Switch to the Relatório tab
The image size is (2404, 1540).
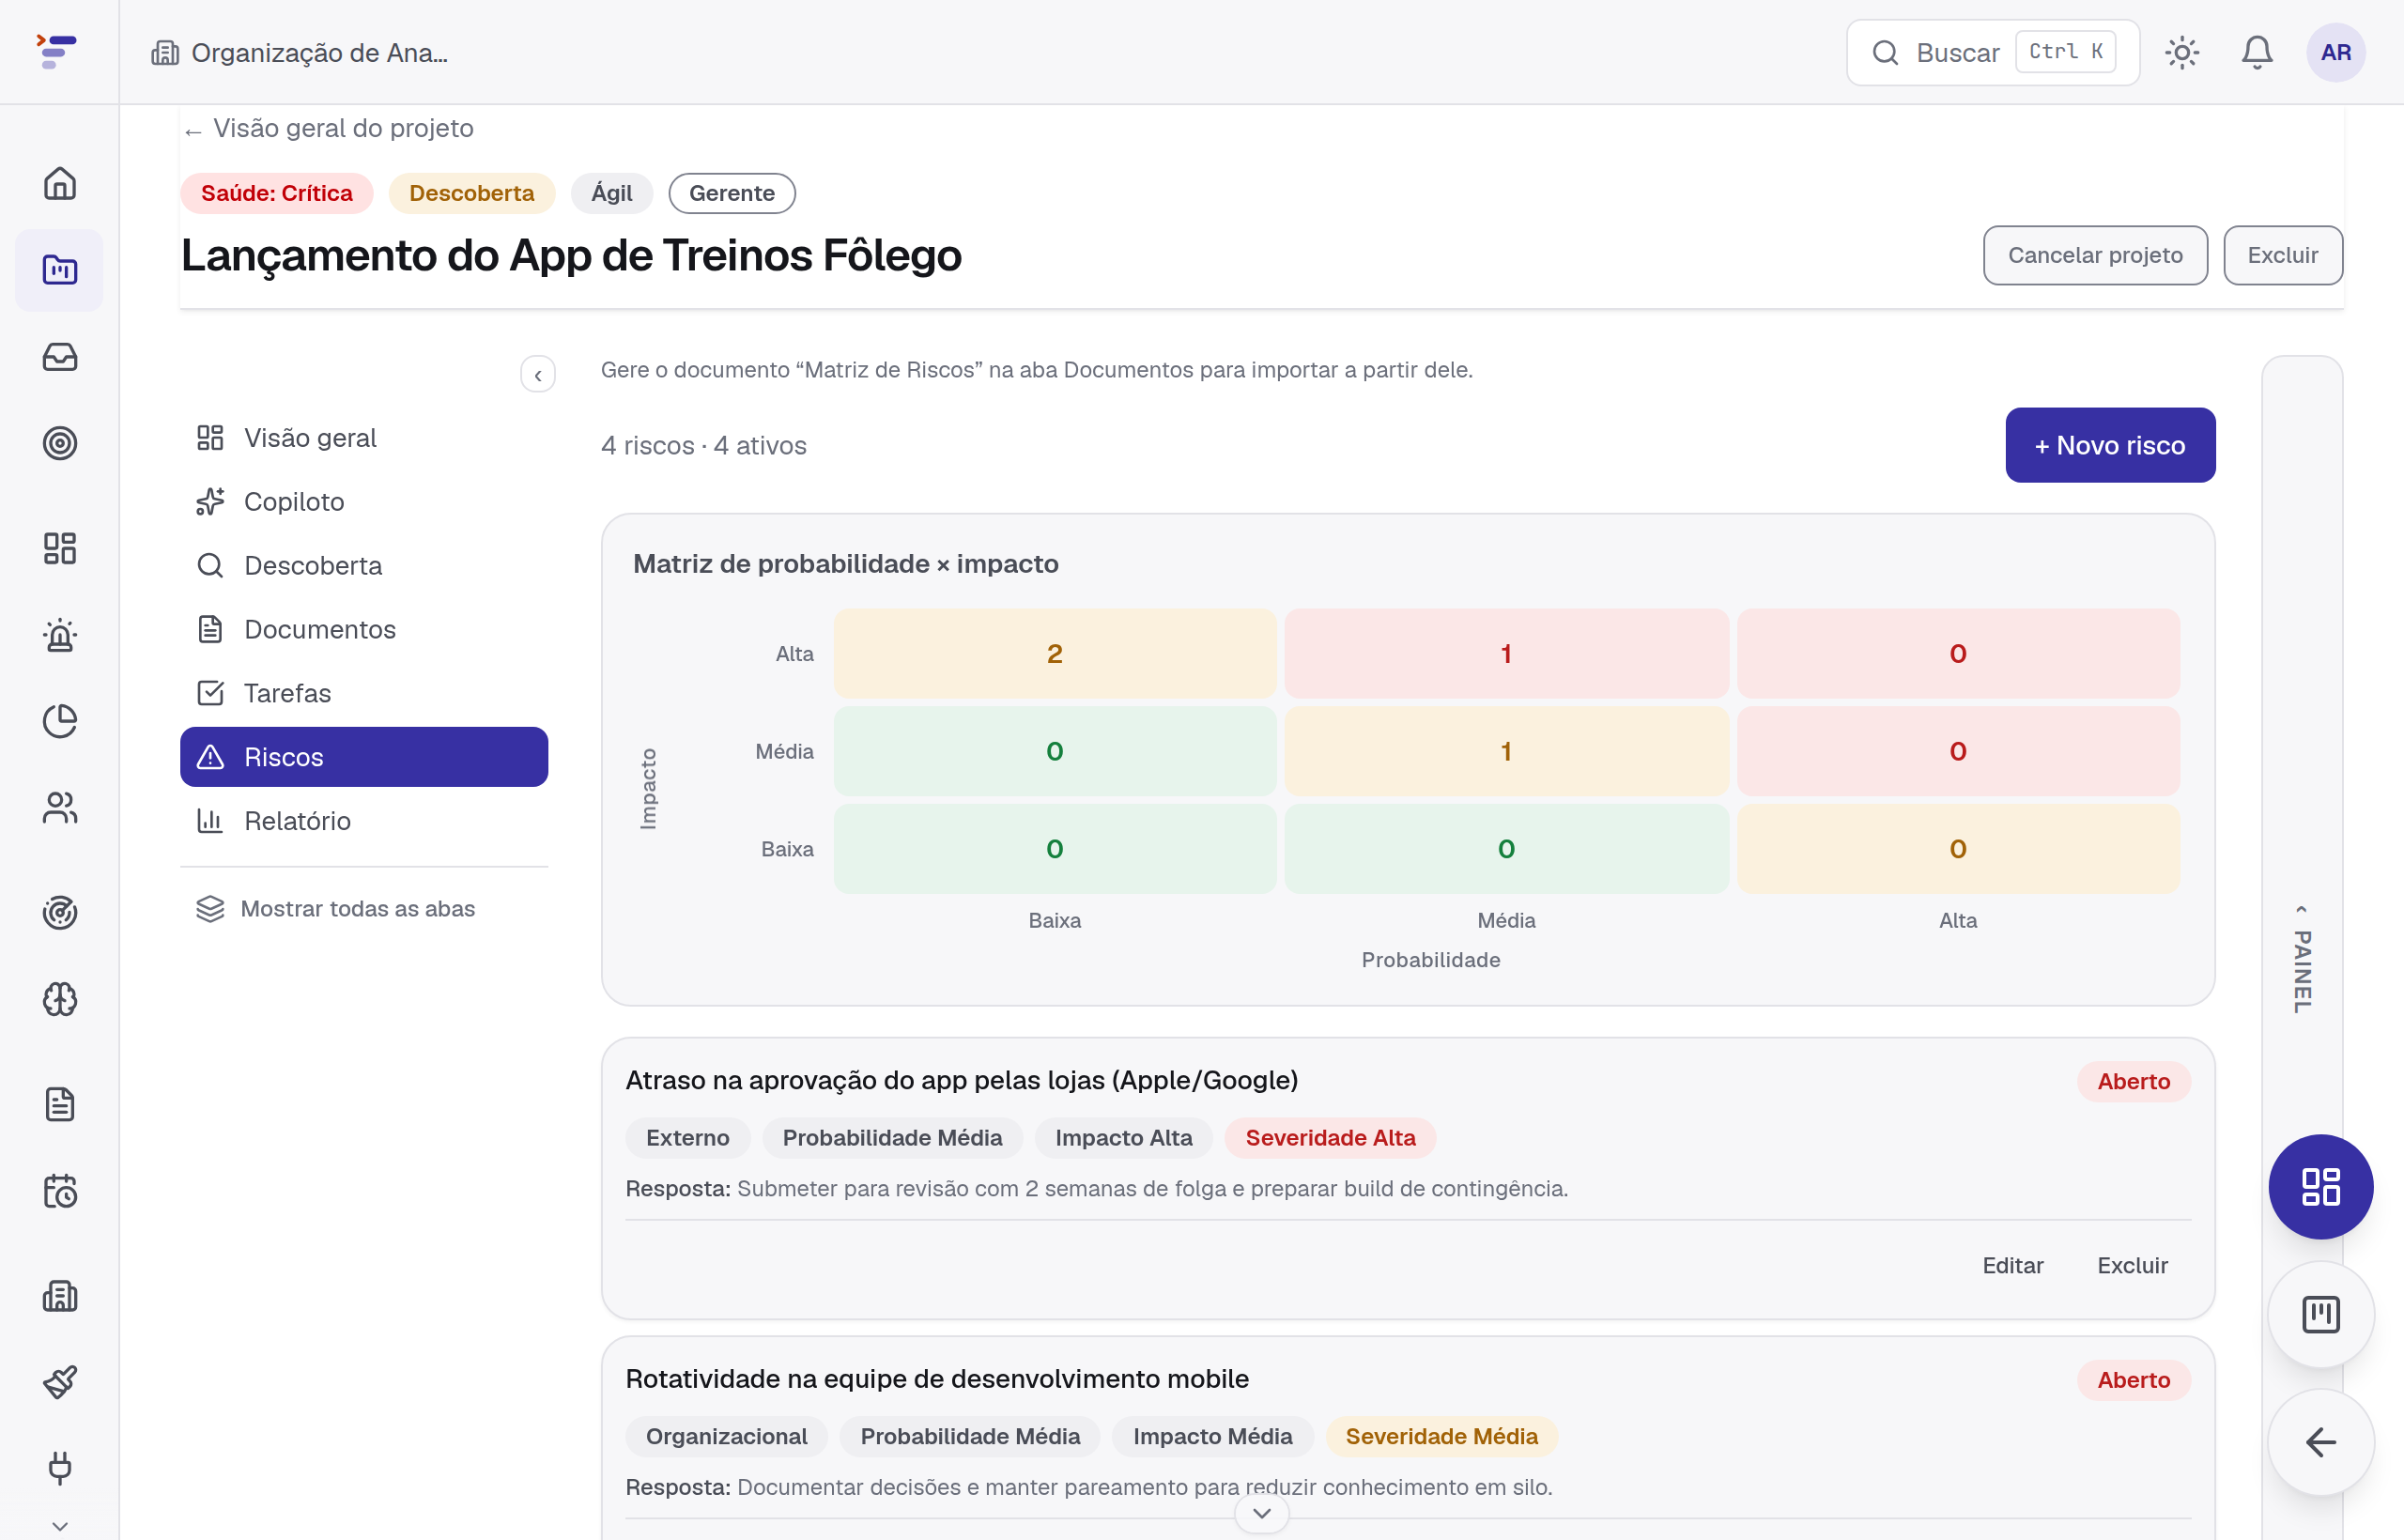pyautogui.click(x=364, y=821)
